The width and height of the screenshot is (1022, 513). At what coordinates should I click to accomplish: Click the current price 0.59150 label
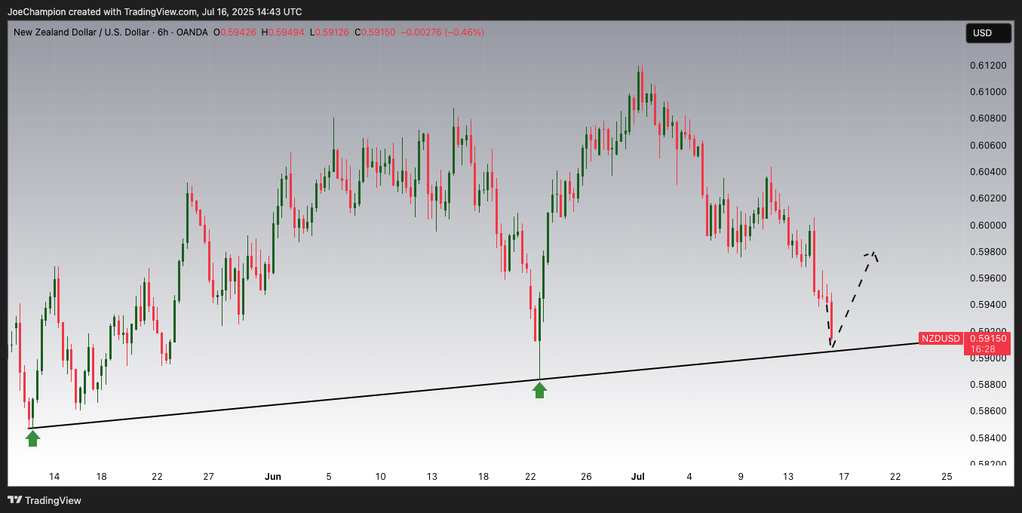coord(988,339)
